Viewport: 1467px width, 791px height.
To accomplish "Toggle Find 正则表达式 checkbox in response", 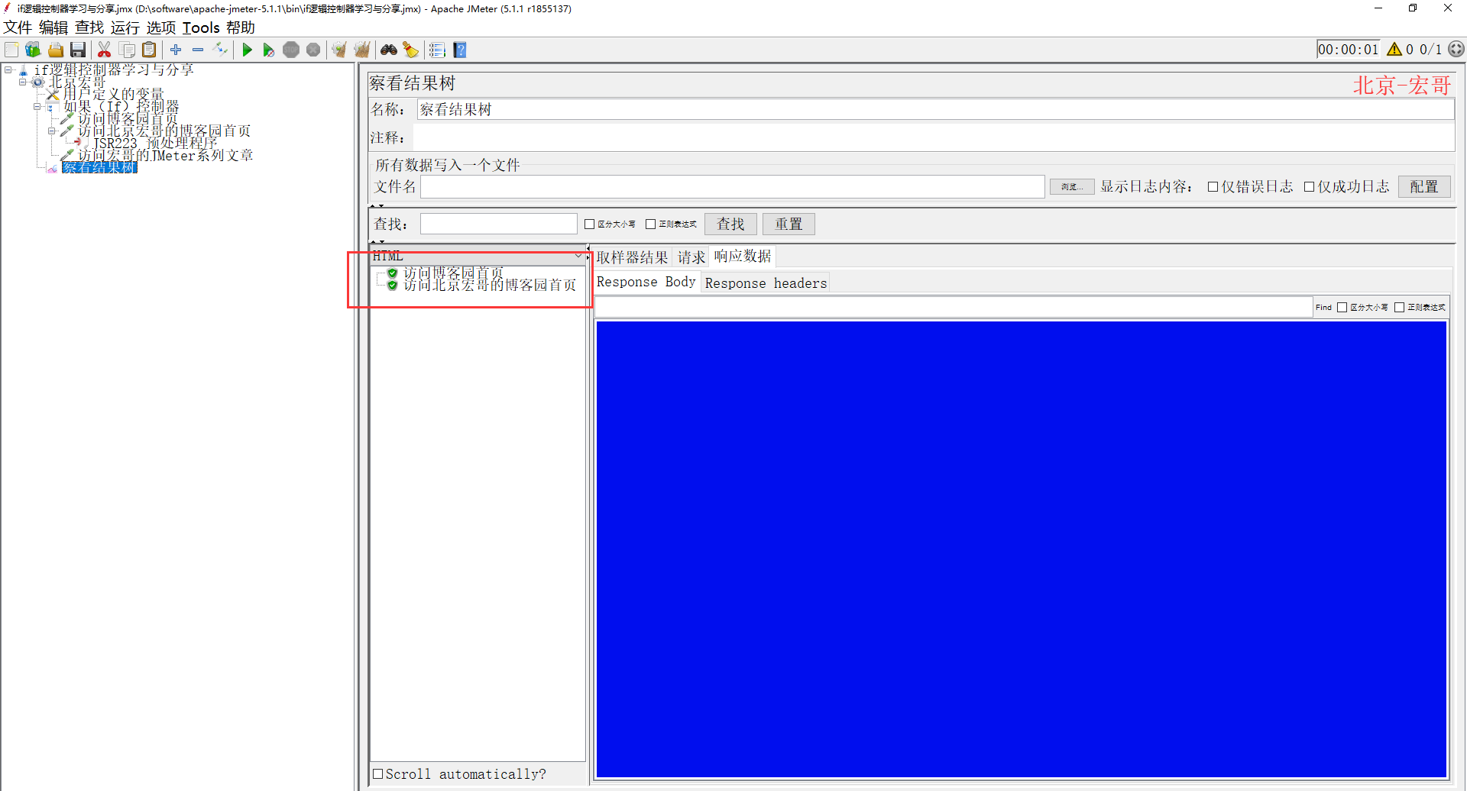I will click(x=1399, y=307).
